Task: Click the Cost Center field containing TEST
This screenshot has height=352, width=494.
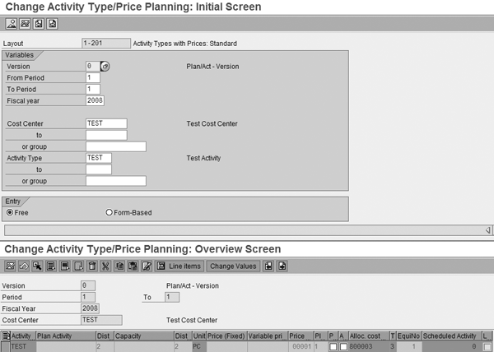Action: (106, 123)
